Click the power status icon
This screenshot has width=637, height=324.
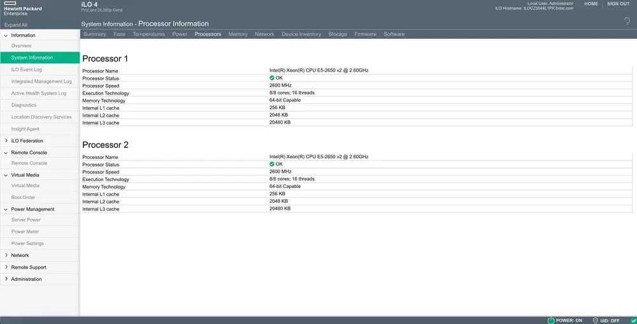click(x=551, y=320)
